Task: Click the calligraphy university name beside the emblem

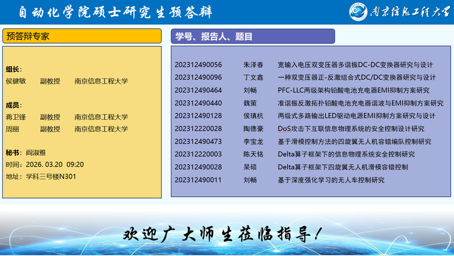Action: coord(409,12)
